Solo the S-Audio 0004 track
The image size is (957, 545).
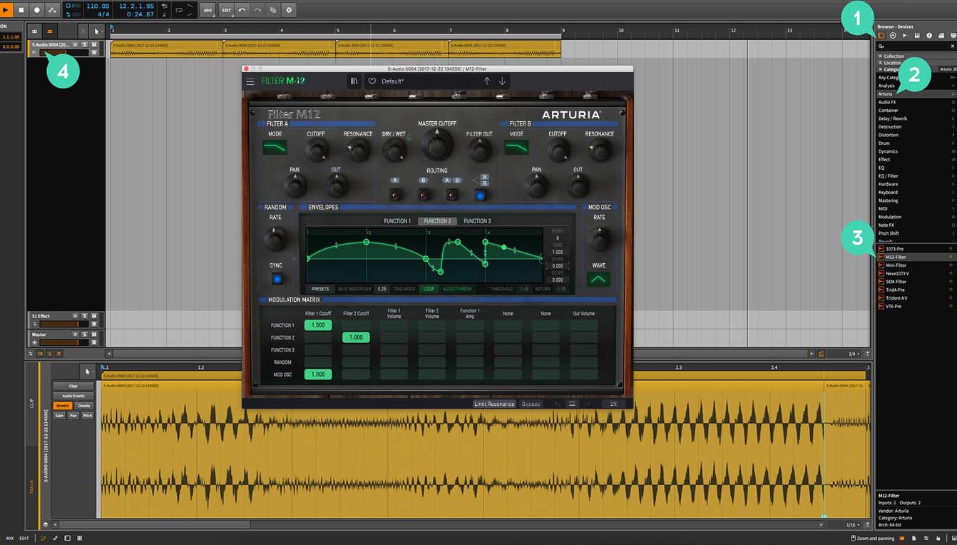pos(85,44)
